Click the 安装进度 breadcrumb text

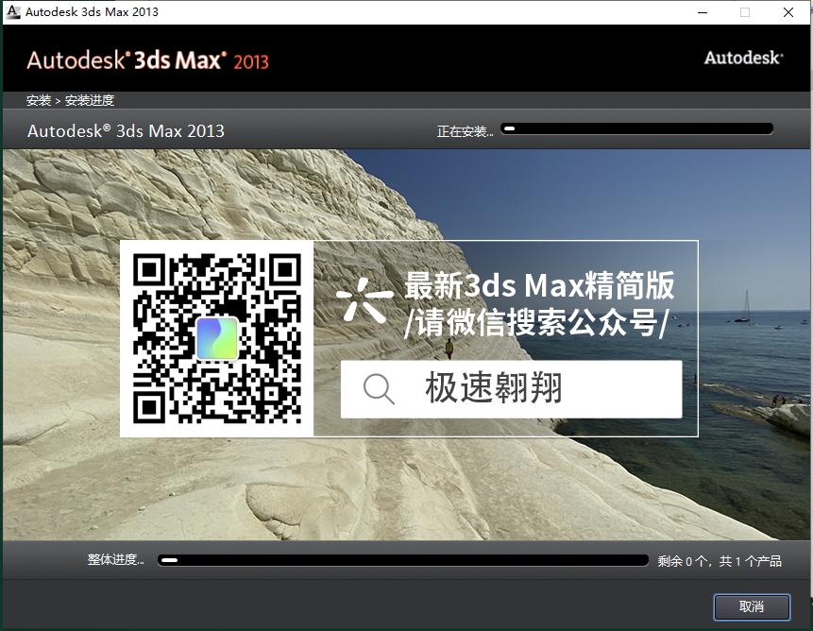click(x=90, y=100)
